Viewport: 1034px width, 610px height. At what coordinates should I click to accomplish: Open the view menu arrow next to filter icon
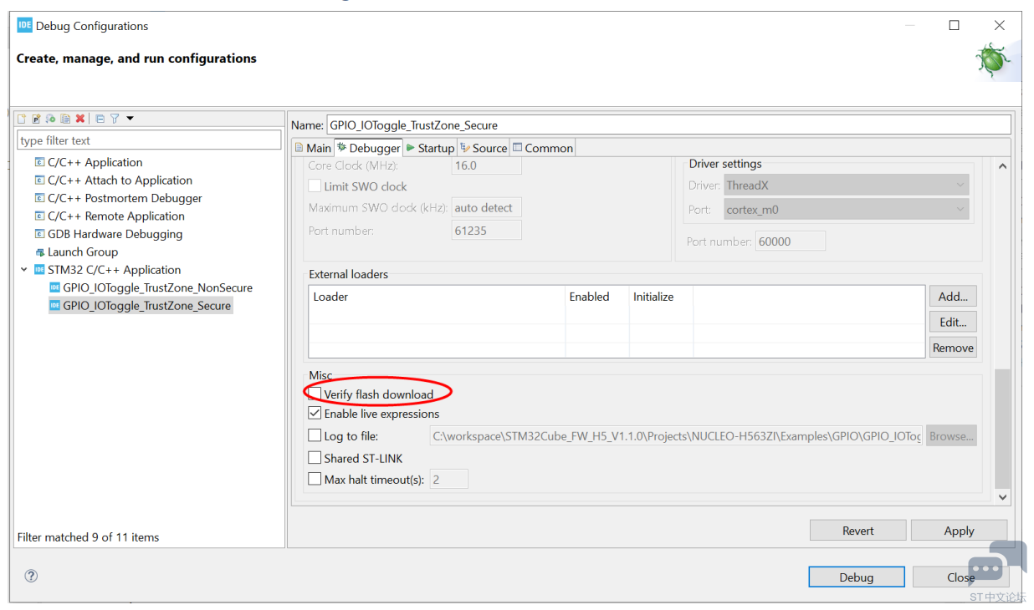click(130, 119)
